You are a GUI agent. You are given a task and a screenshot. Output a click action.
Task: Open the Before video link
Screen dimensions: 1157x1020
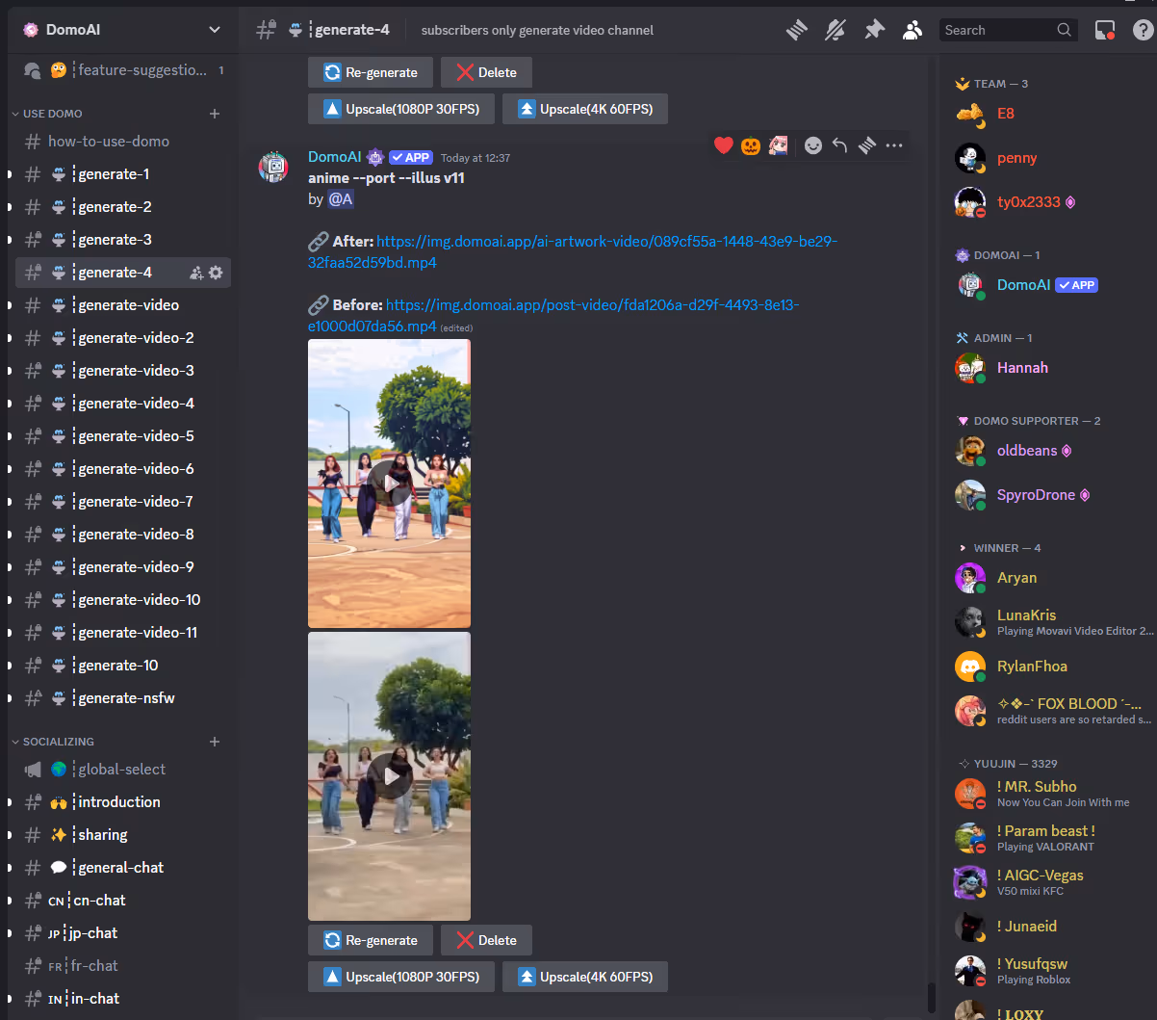[553, 315]
